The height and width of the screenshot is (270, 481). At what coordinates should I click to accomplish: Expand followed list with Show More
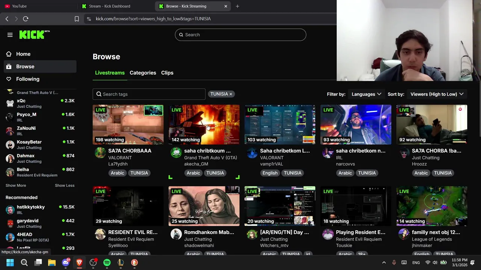click(x=16, y=185)
